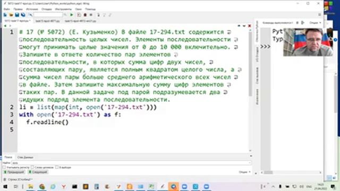Place cursor at f.readline() on line 4
The image size is (340, 191).
[x=47, y=122]
